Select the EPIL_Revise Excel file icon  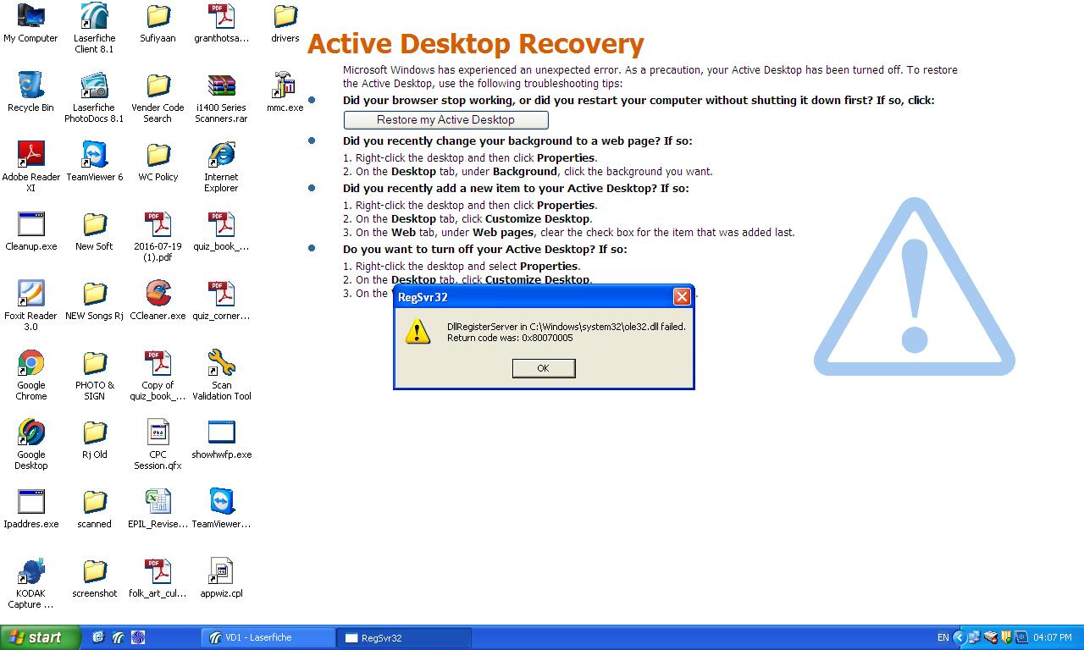158,510
